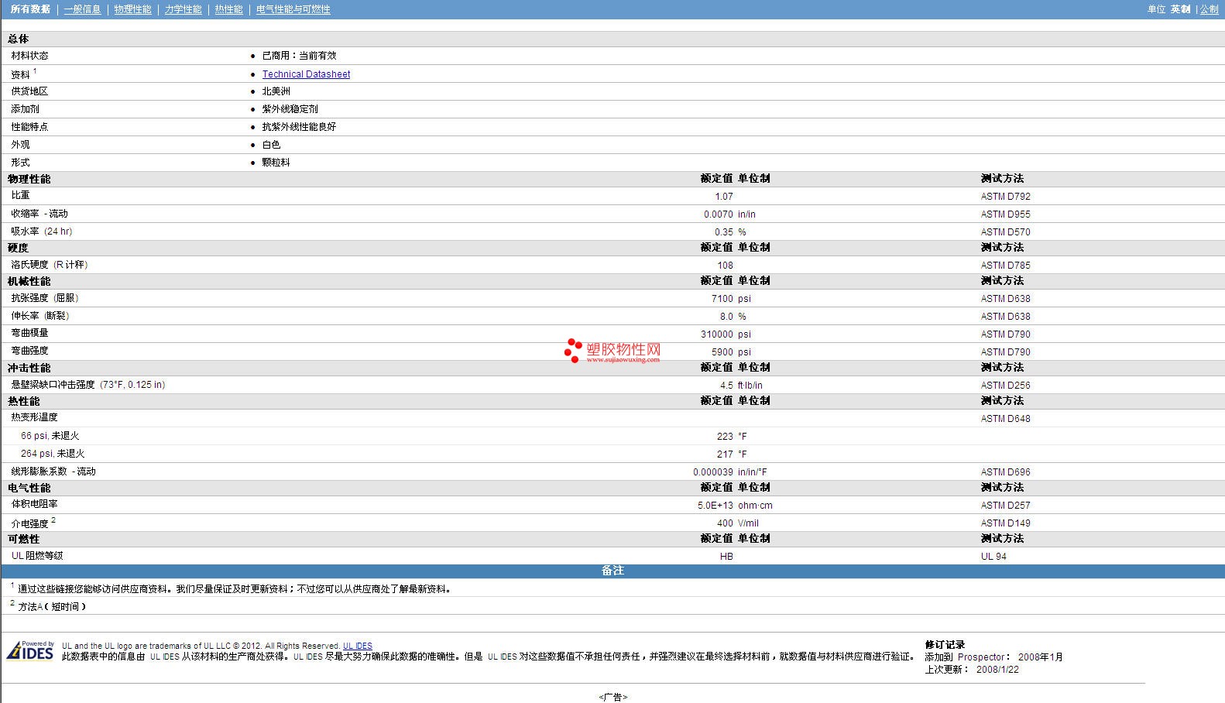This screenshot has width=1225, height=703.
Task: Select 材料状态 value 已商用：当前有效
Action: click(299, 56)
